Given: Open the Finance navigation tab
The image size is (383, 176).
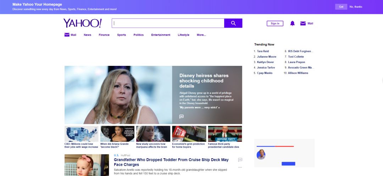Looking at the screenshot, I should click(x=104, y=35).
